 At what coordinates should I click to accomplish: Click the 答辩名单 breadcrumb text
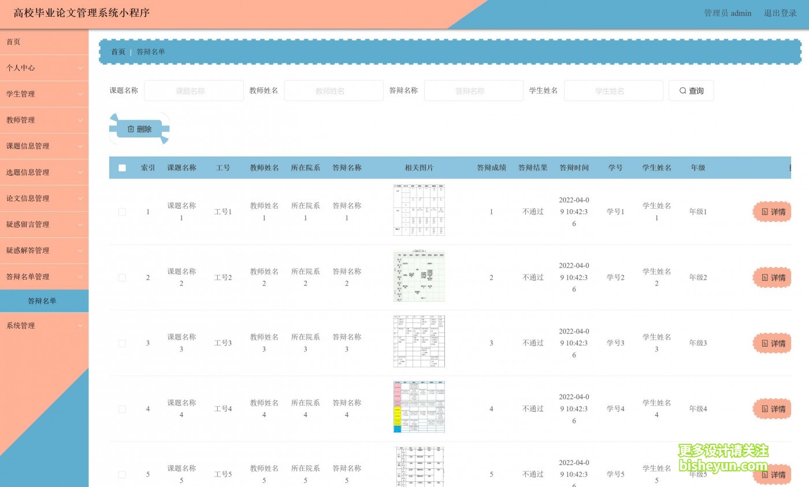[x=151, y=52]
